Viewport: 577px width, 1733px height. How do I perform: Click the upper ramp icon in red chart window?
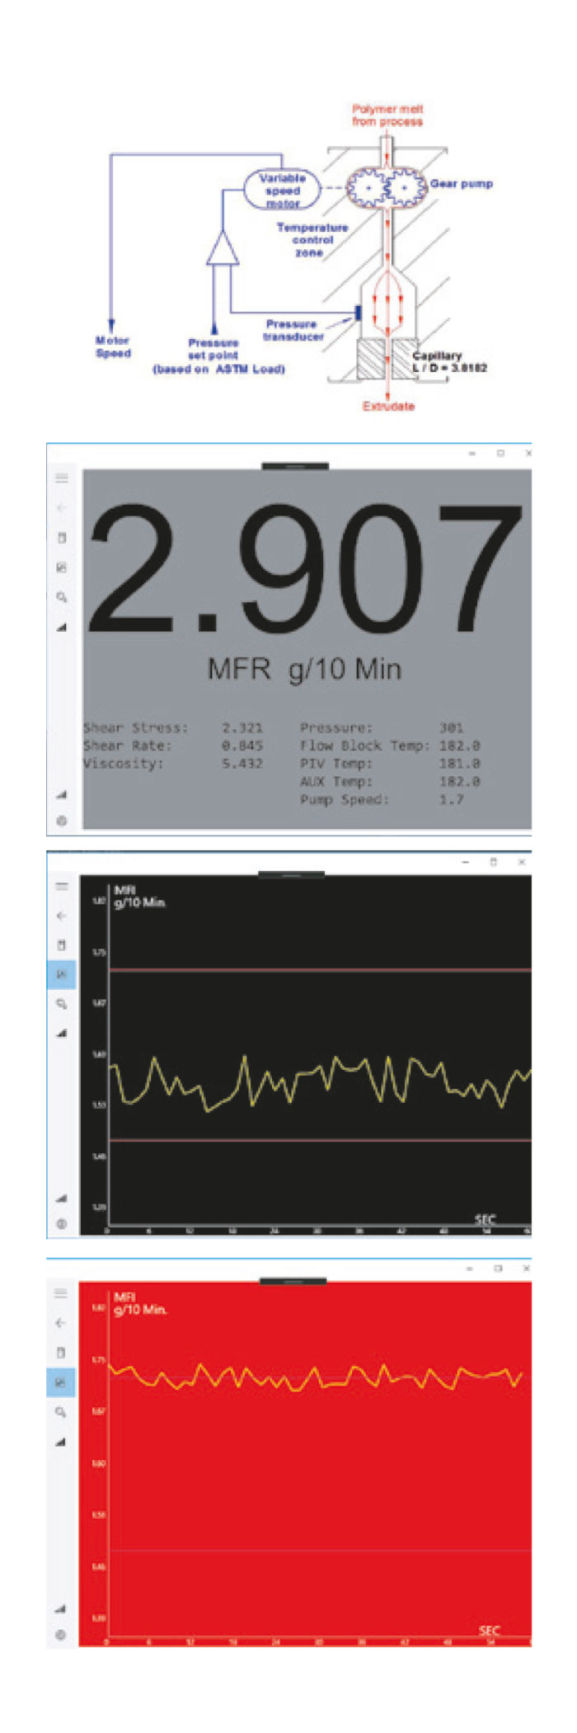coord(61,1442)
